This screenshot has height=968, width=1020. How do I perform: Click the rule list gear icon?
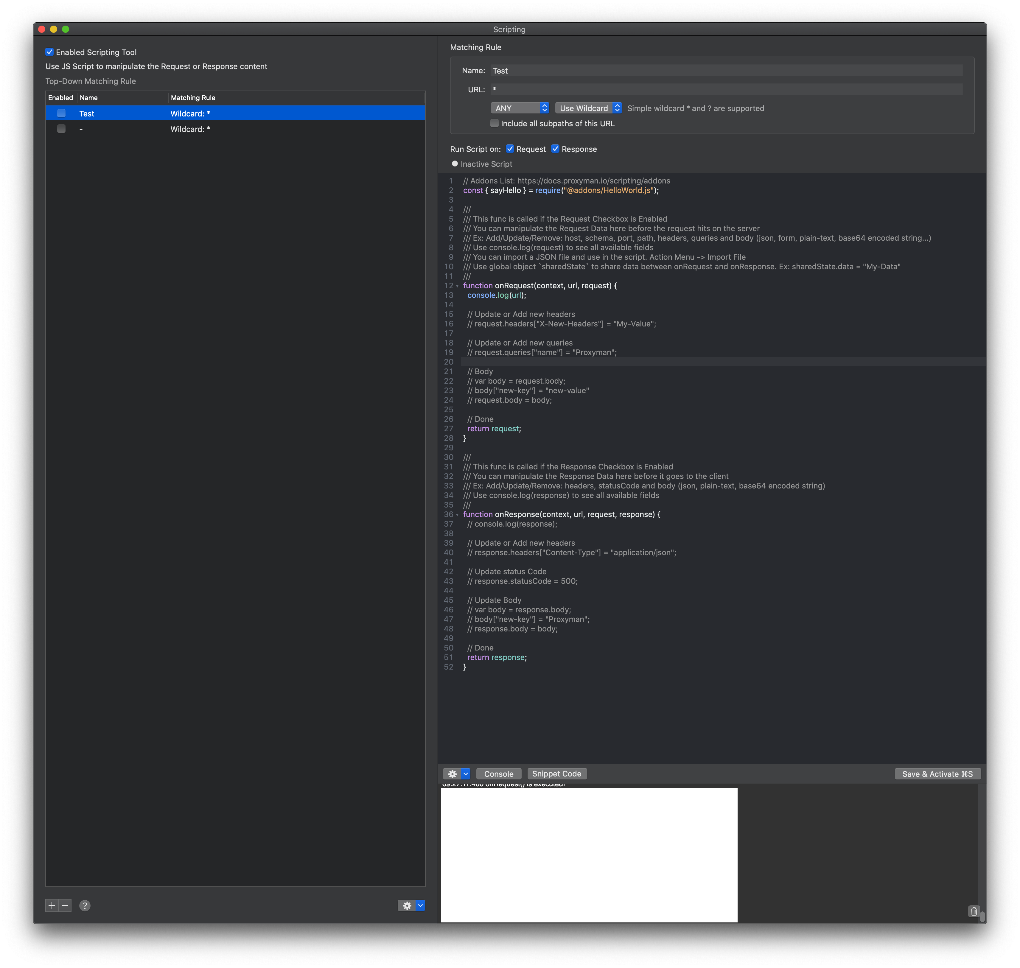tap(407, 905)
